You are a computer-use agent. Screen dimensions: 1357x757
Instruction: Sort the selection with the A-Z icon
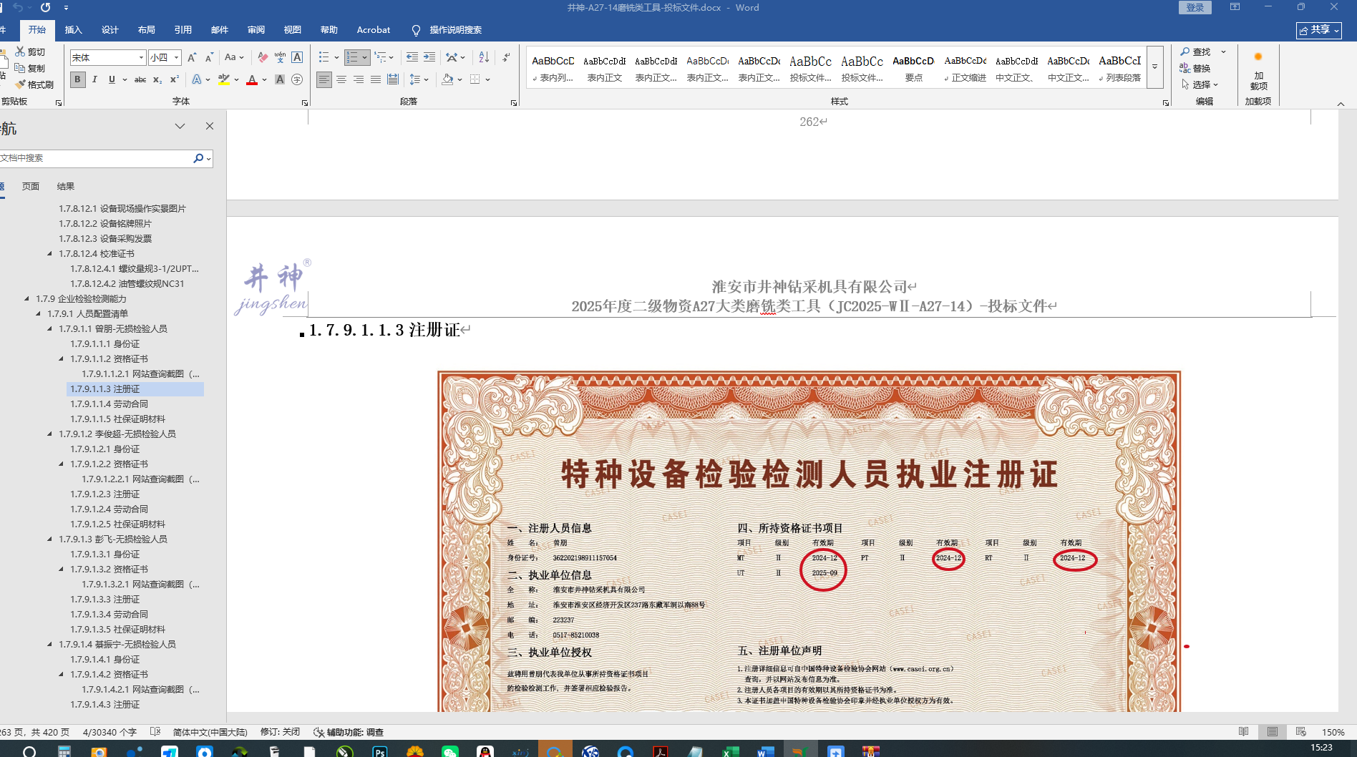pos(484,57)
